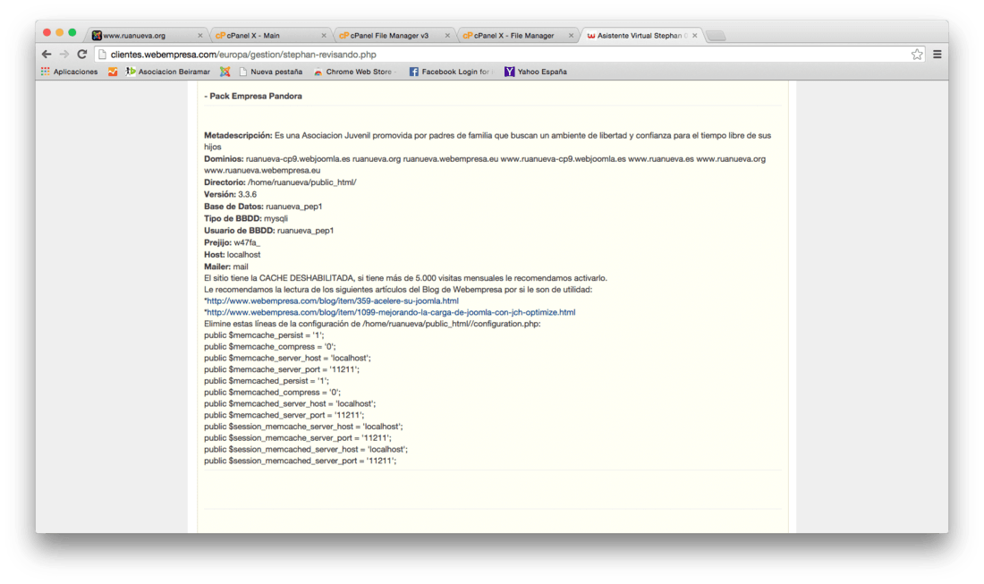This screenshot has height=584, width=984.
Task: Open the orange chart bookmark icon
Action: [113, 72]
